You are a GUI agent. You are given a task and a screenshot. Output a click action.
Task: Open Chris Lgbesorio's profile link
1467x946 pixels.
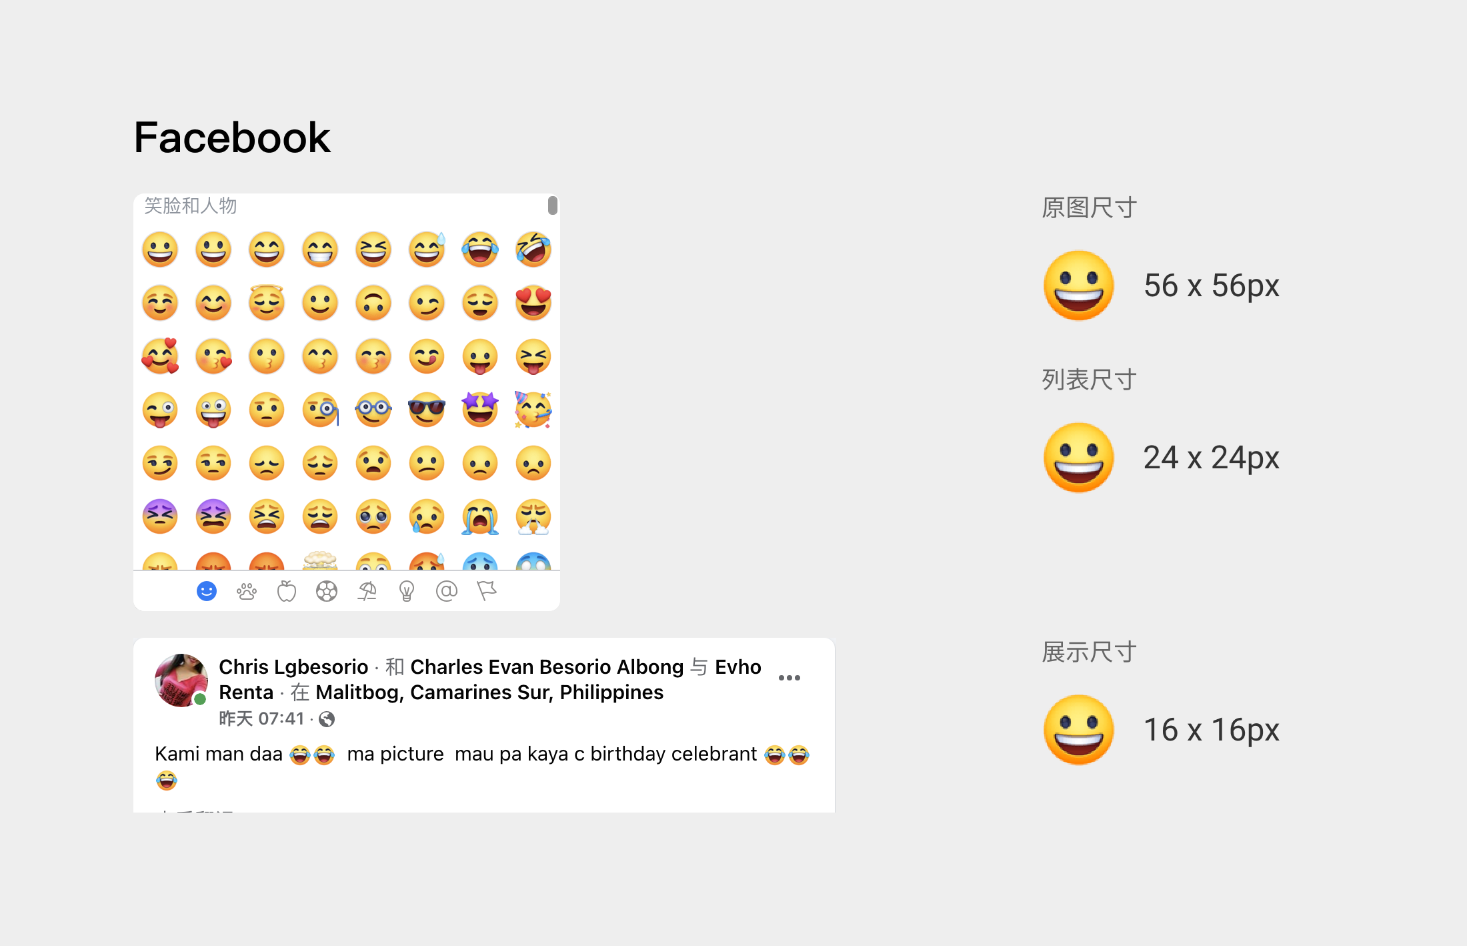(x=293, y=666)
